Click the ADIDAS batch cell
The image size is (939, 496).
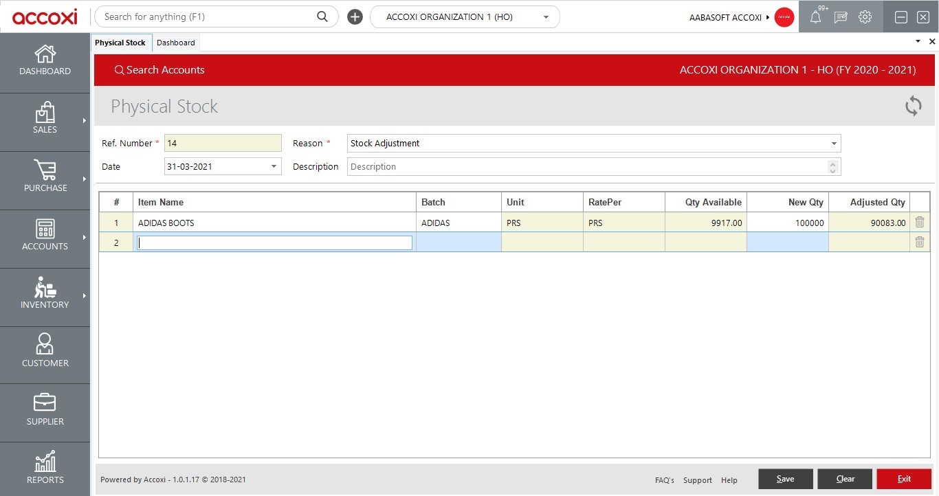pyautogui.click(x=459, y=223)
